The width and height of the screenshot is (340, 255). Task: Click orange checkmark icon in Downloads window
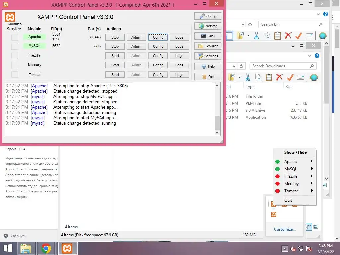[x=290, y=77]
